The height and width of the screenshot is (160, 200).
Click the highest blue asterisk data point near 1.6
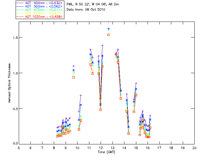108,29
